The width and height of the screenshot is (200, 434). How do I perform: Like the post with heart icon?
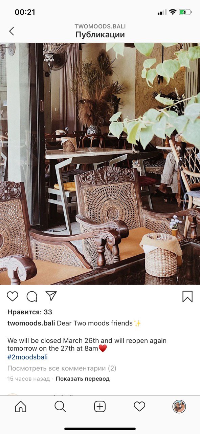(13, 296)
